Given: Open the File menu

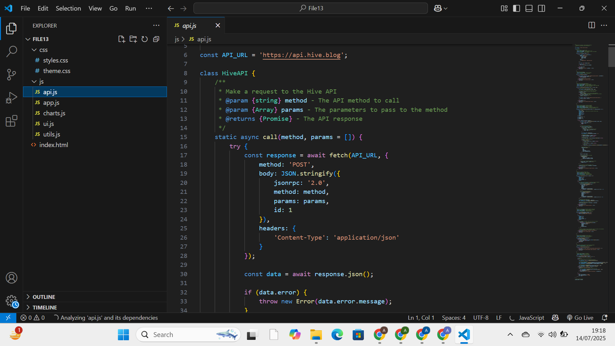Looking at the screenshot, I should [25, 8].
